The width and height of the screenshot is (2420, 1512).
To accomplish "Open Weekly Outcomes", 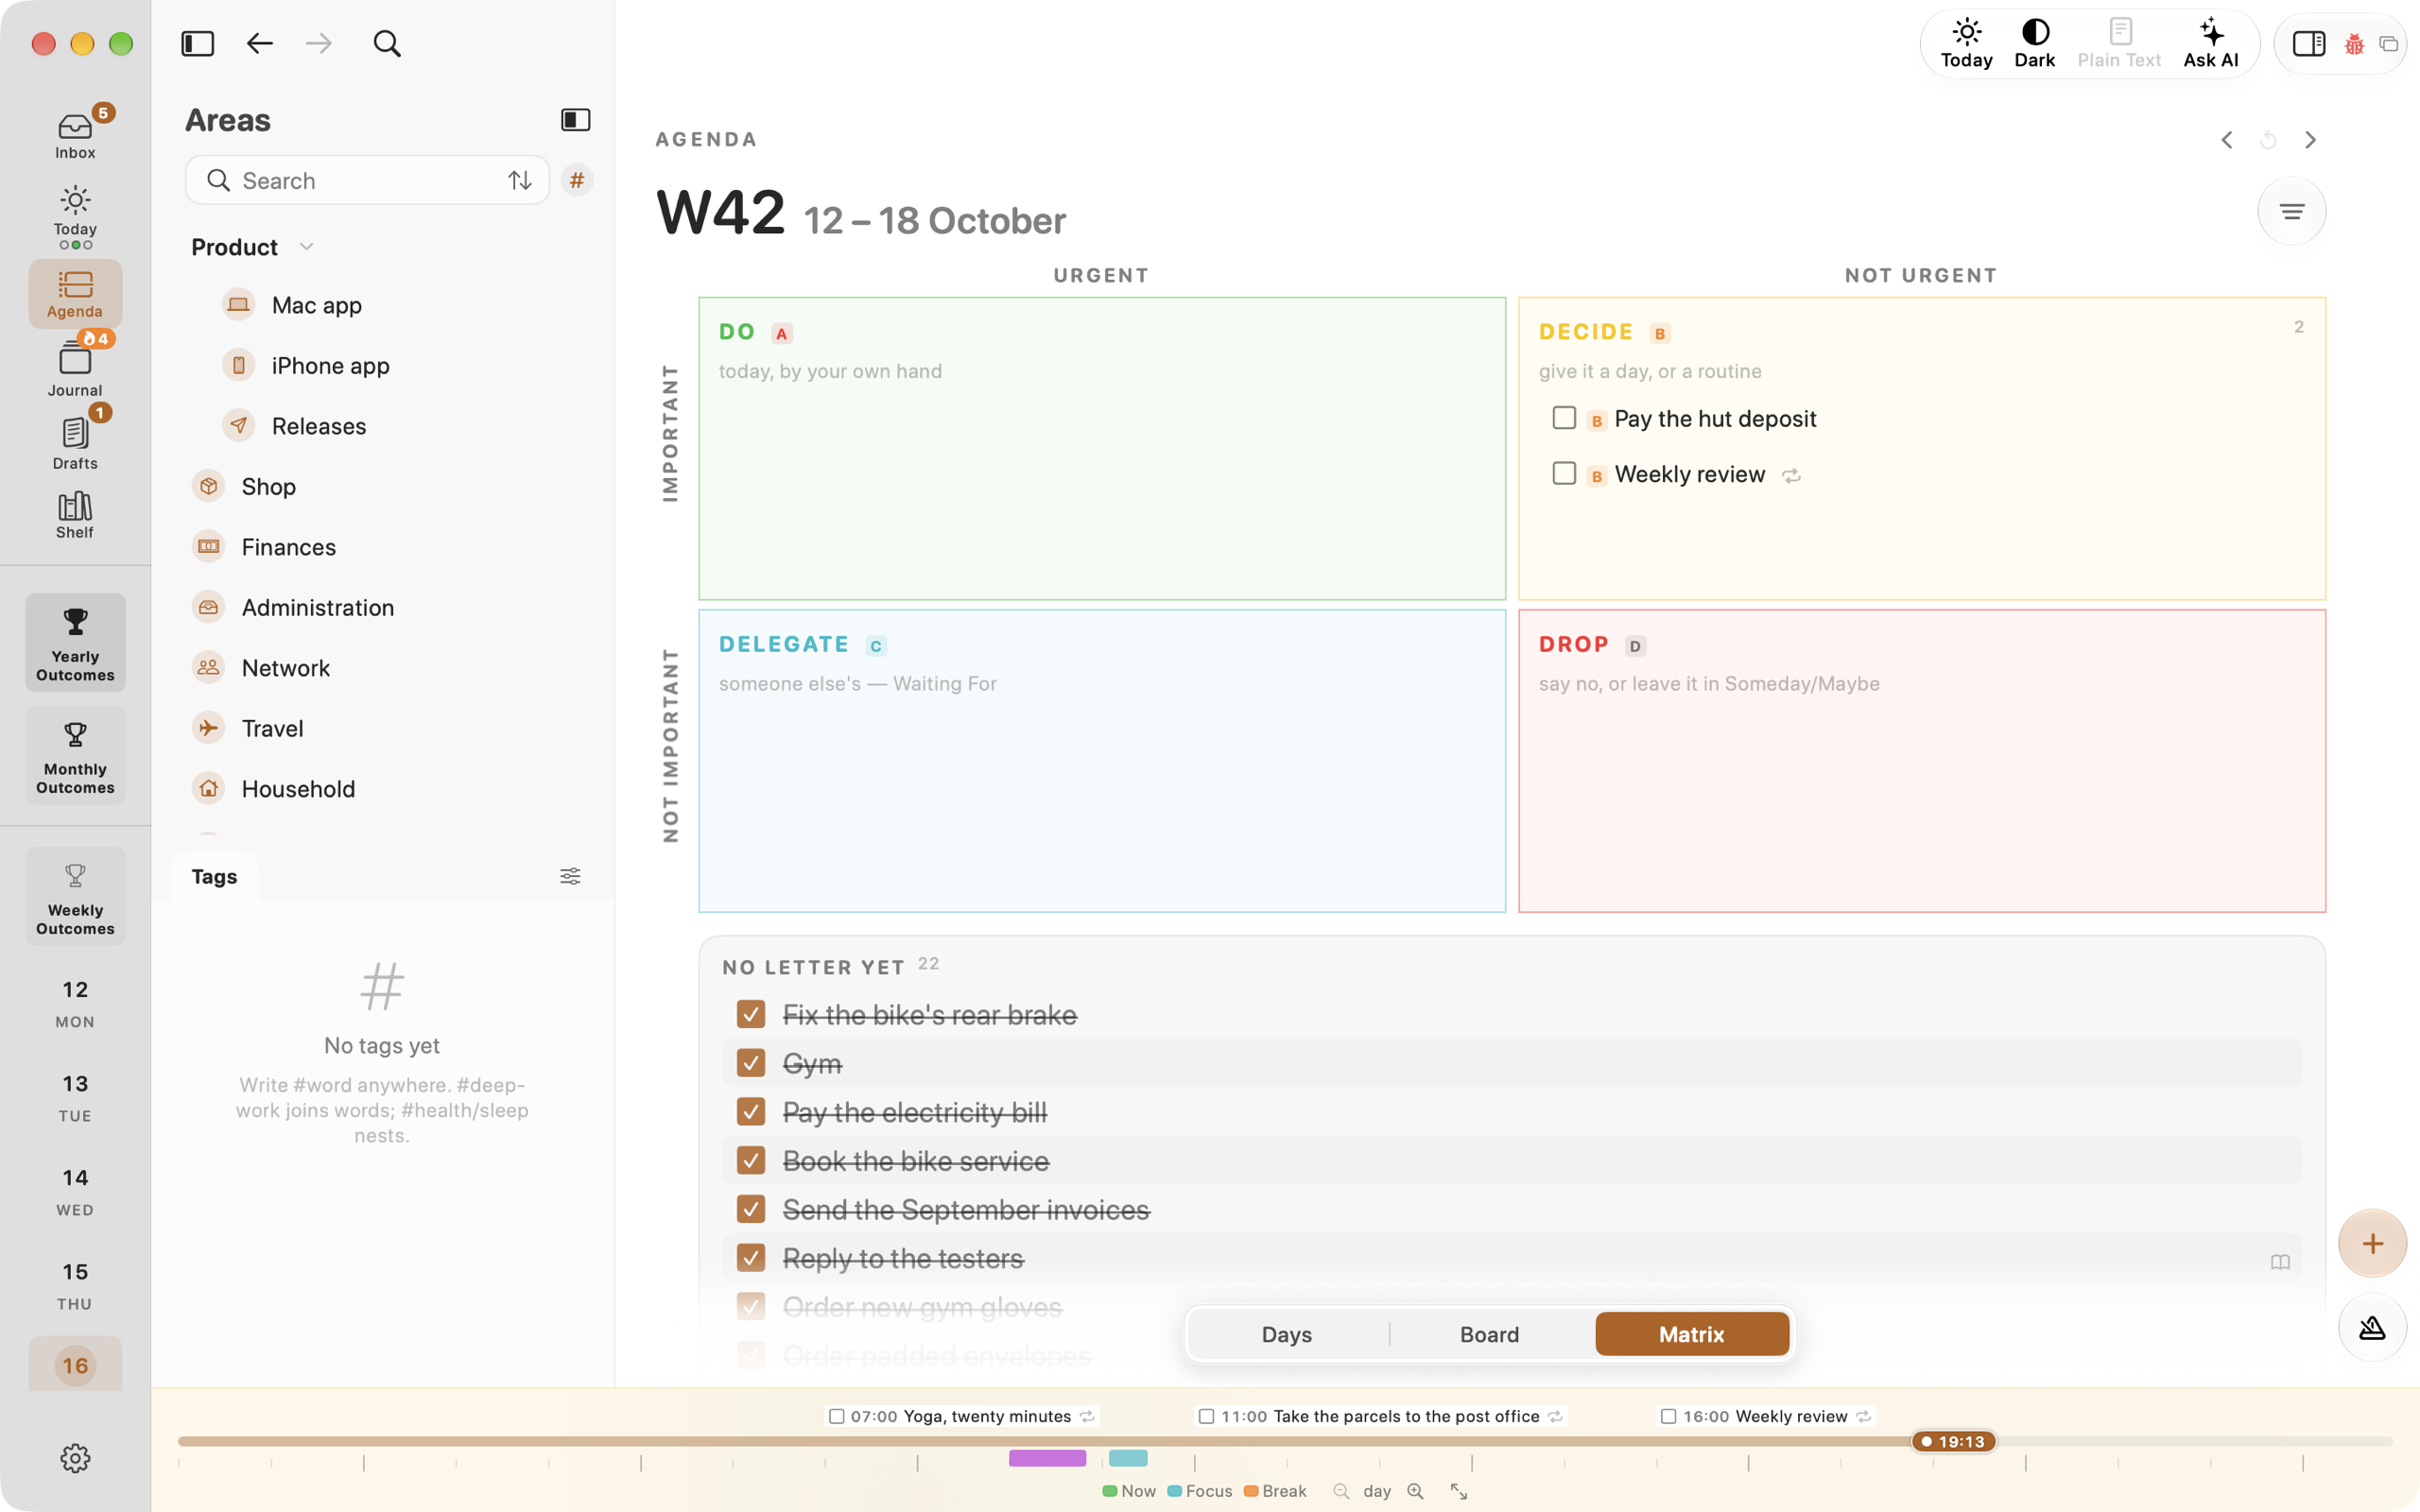I will pyautogui.click(x=75, y=897).
